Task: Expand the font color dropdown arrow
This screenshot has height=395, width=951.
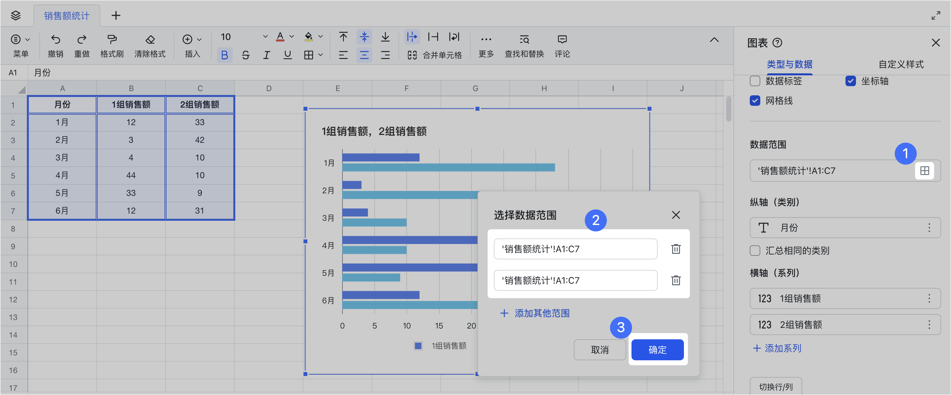Action: point(292,36)
